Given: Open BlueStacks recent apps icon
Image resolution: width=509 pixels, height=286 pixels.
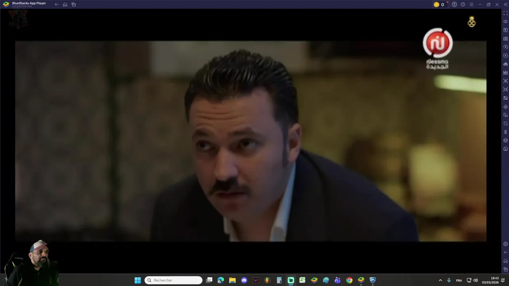Looking at the screenshot, I should pos(74,4).
